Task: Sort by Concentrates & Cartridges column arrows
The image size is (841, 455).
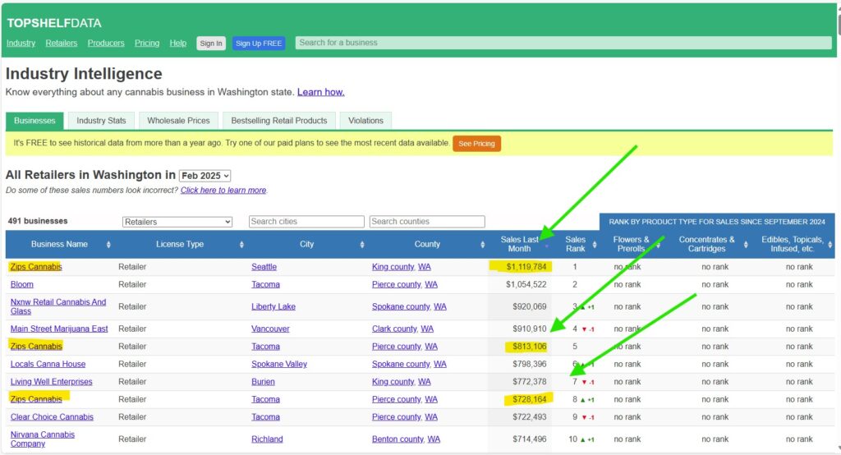Action: [746, 245]
